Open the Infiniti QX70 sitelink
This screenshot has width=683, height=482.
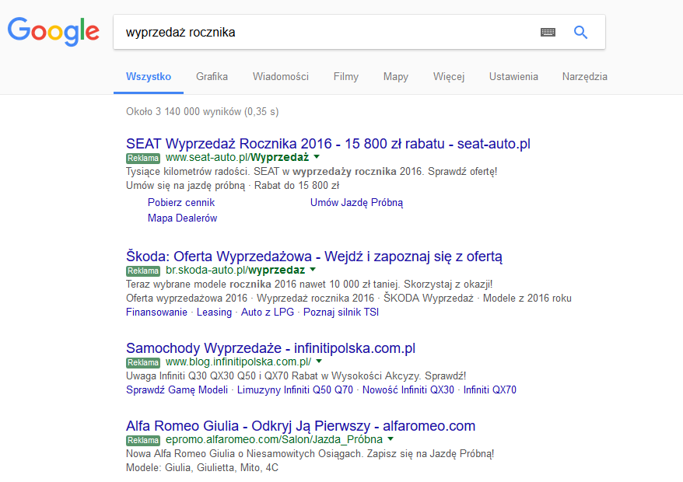pyautogui.click(x=489, y=389)
